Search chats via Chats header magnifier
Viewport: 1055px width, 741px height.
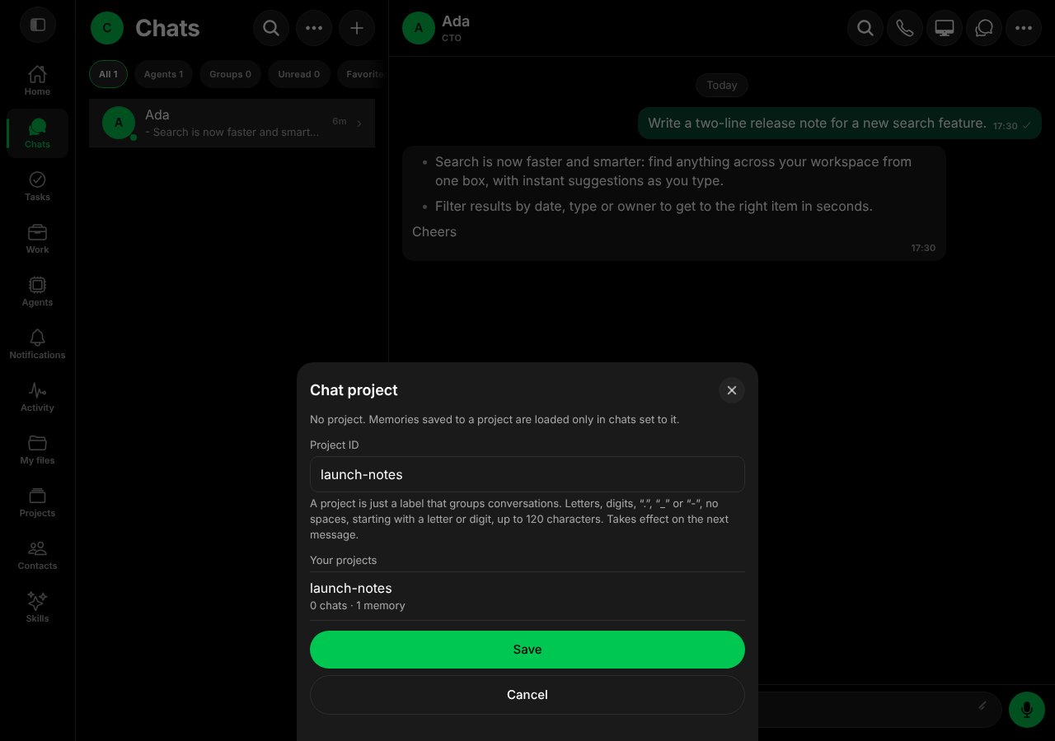coord(271,28)
